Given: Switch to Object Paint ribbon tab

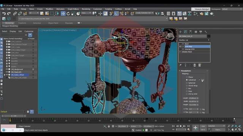Looking at the screenshot, I should tap(53, 23).
